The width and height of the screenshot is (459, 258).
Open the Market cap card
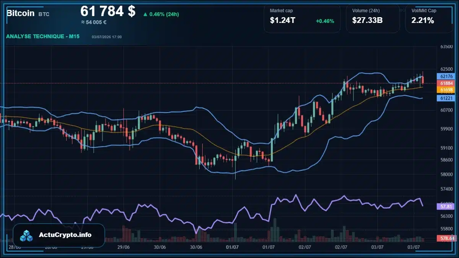coord(302,18)
